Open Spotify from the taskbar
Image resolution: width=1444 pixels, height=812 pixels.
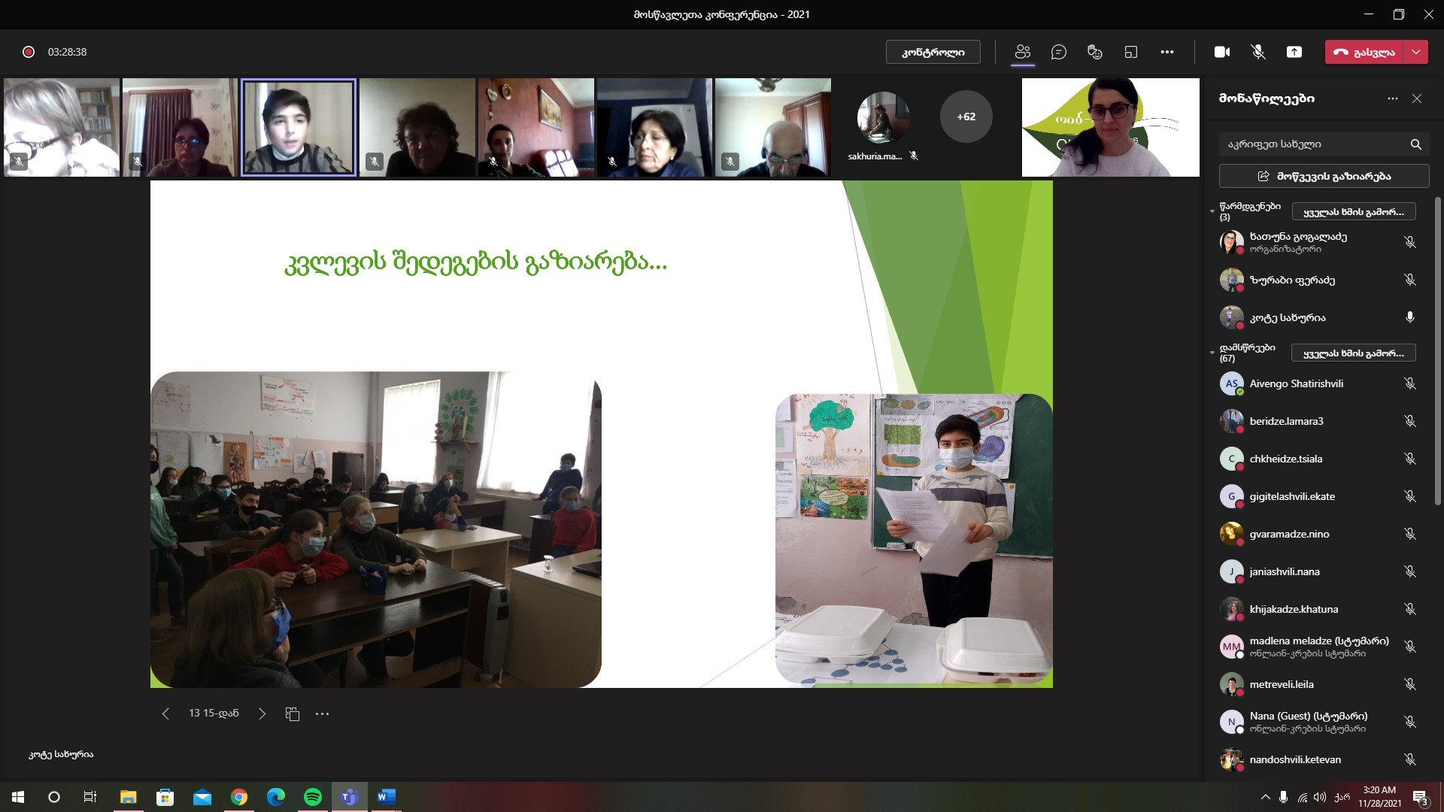point(313,797)
